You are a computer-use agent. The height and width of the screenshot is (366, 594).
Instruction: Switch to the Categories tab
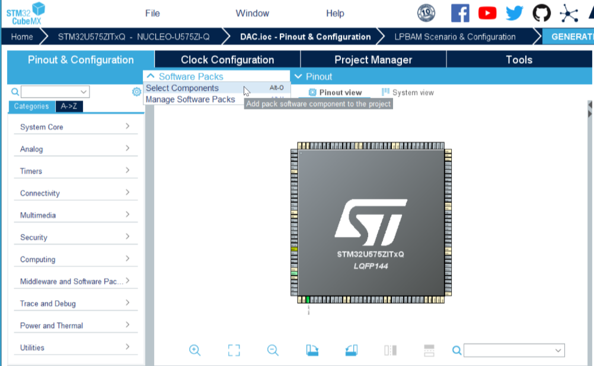point(31,107)
